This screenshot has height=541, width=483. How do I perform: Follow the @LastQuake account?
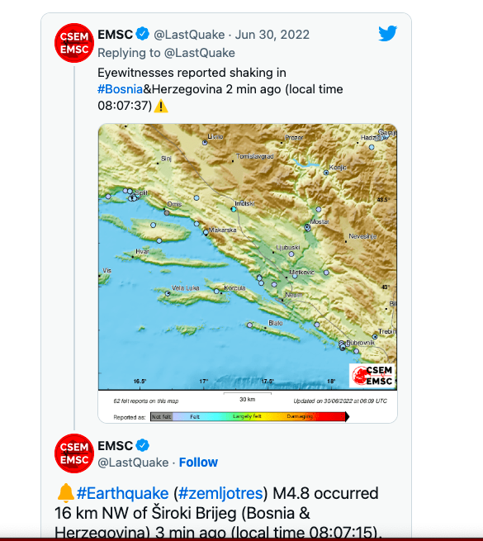198,463
